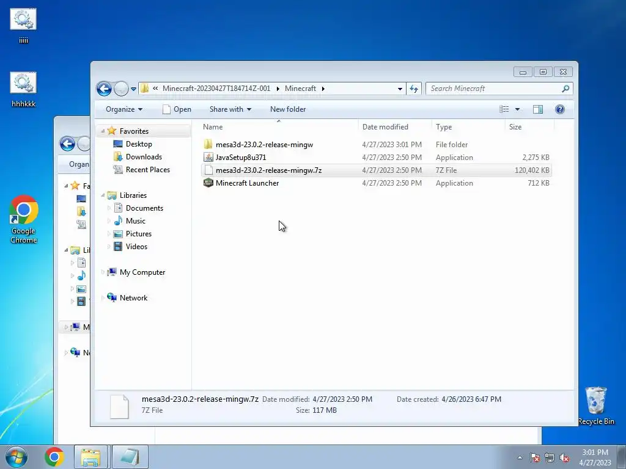Click the Minecraft segment in address path
The height and width of the screenshot is (469, 626).
[x=300, y=89]
